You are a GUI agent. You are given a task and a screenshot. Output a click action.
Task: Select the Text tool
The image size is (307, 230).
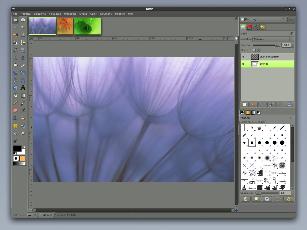pos(23,88)
